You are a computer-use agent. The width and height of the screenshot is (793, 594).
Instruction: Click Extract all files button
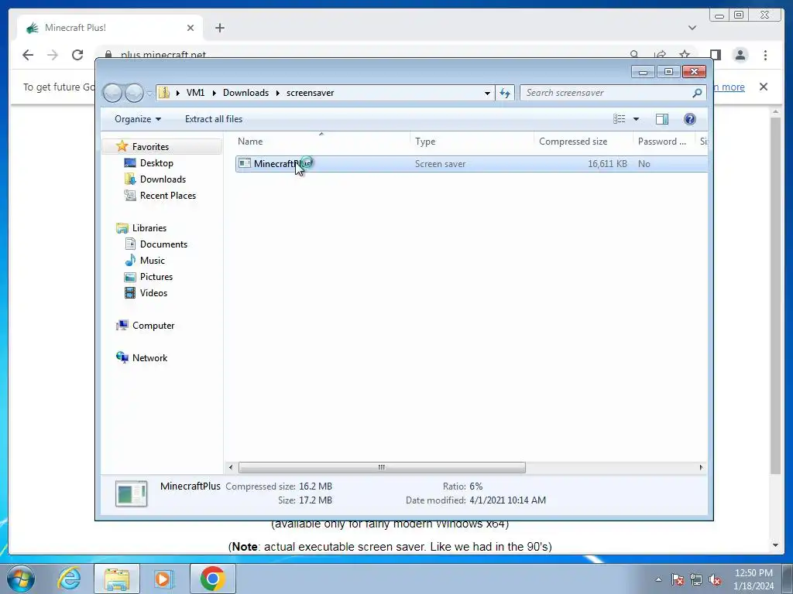coord(214,118)
